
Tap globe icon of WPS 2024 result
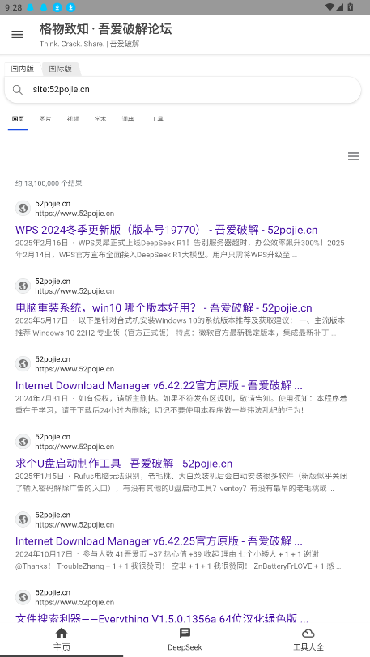point(23,208)
